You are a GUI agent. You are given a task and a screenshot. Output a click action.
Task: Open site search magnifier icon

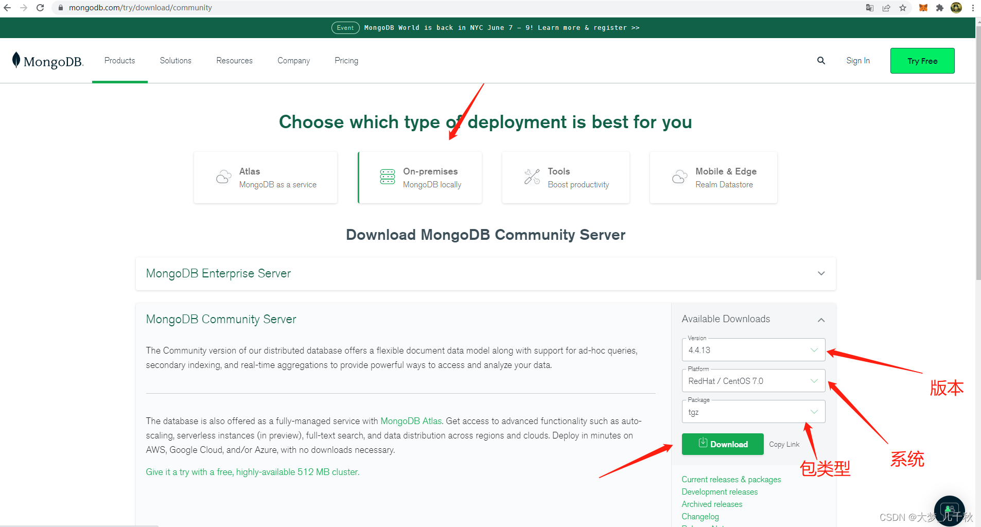click(x=821, y=61)
